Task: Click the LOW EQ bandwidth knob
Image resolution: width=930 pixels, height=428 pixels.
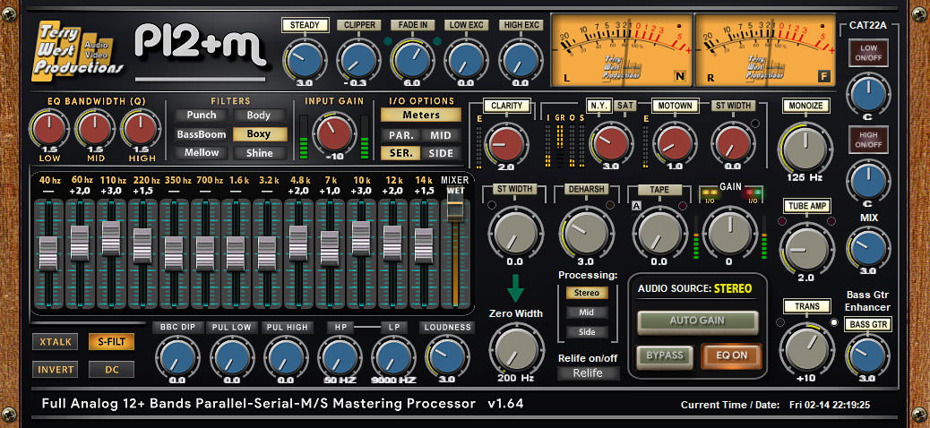Action: pyautogui.click(x=49, y=130)
